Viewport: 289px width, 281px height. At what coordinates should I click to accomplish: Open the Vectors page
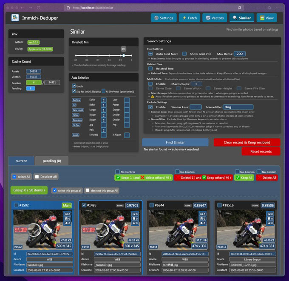click(215, 18)
